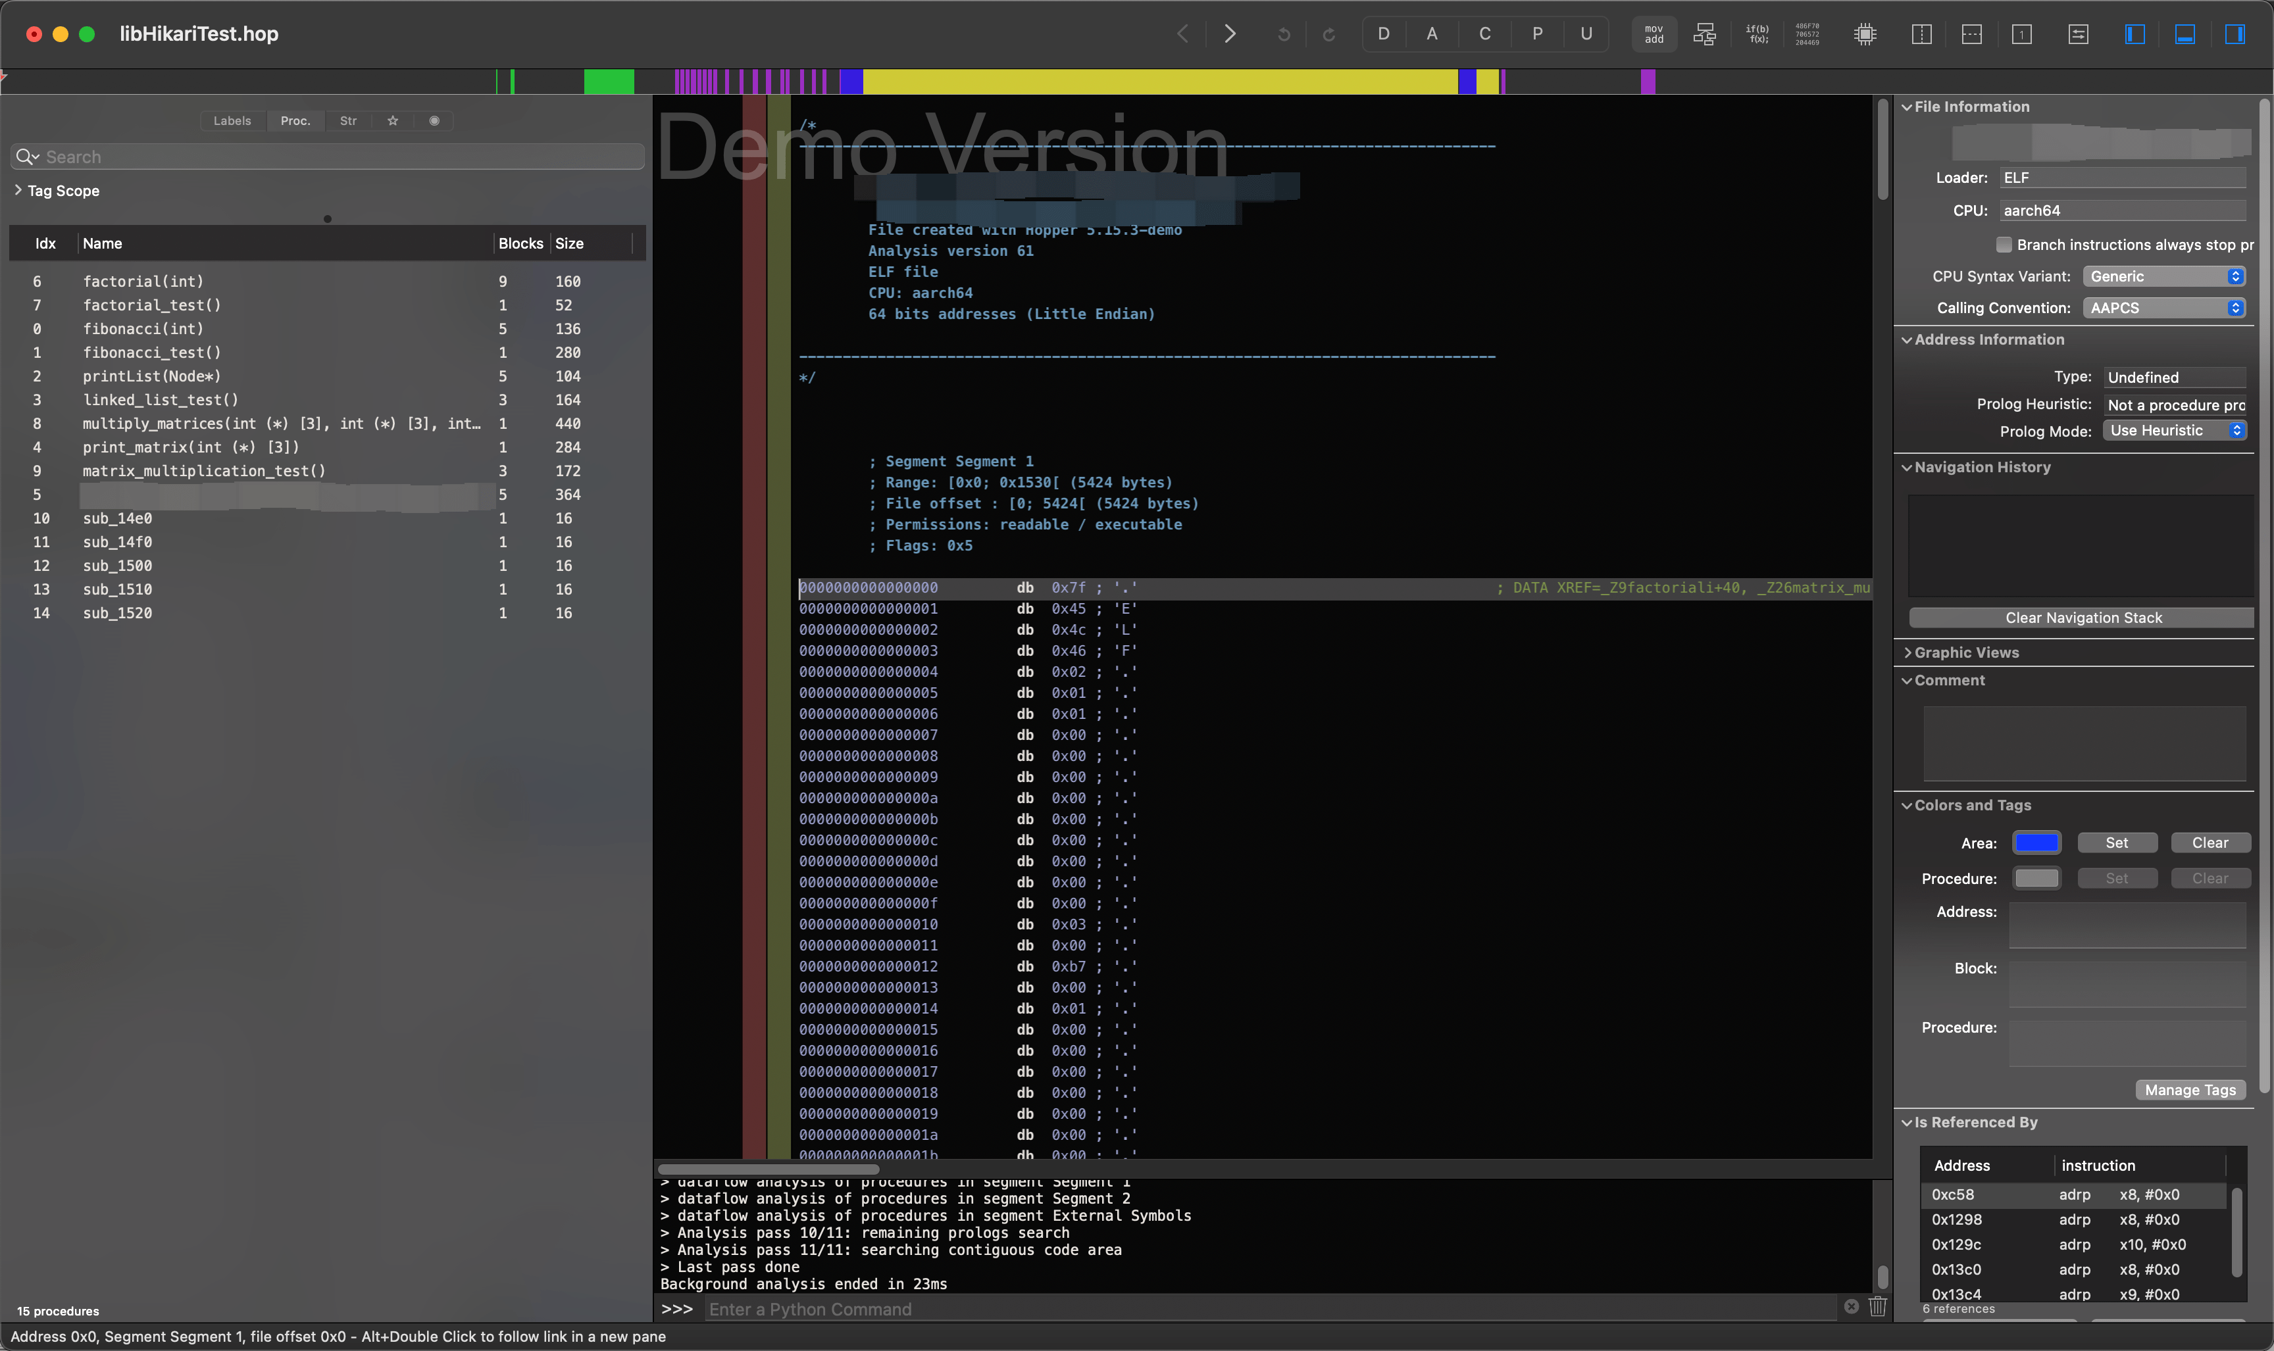Hide the left sidebar panel

coord(2134,34)
